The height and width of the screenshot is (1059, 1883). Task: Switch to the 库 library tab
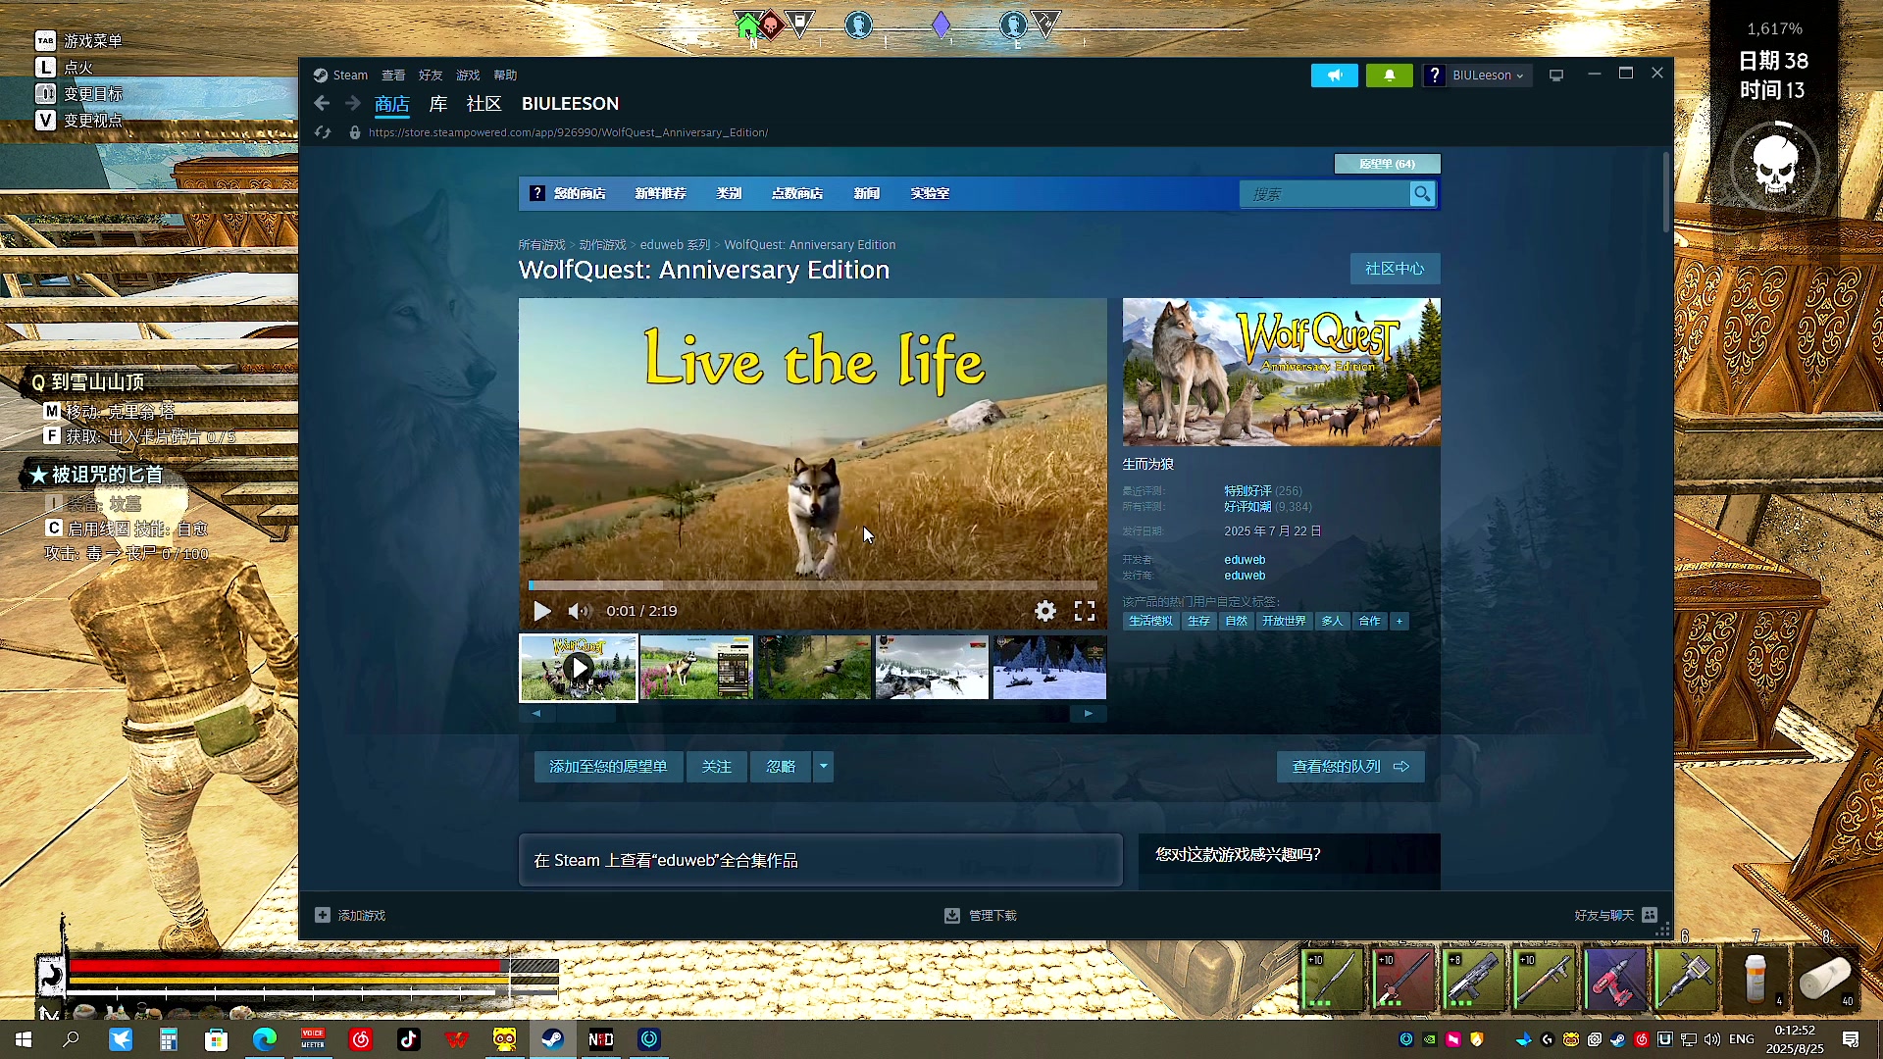point(437,104)
